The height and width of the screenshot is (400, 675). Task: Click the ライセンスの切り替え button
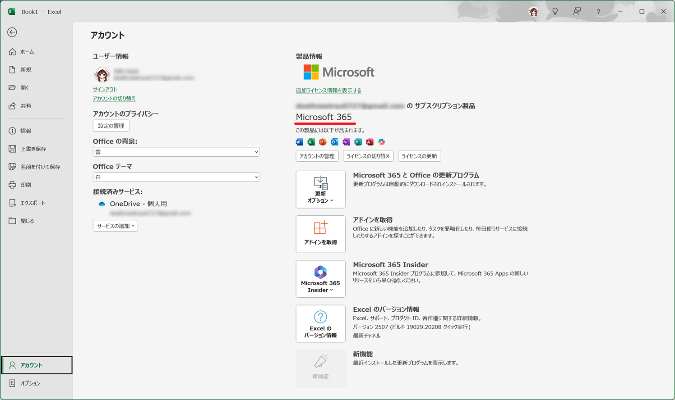(x=368, y=156)
